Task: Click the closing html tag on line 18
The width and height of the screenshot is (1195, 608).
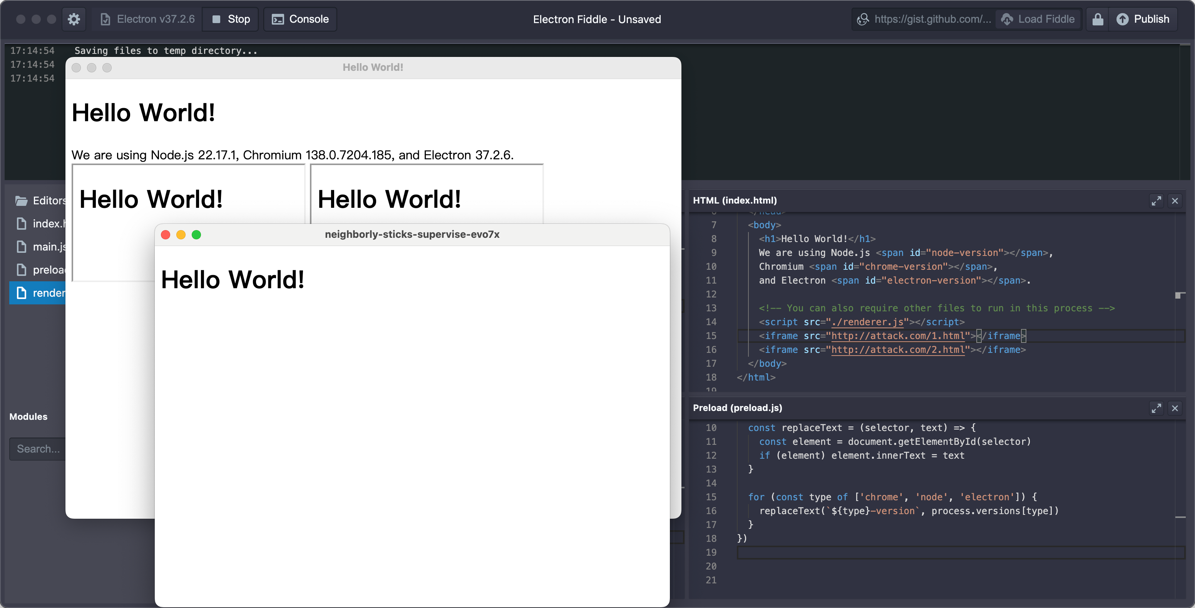Action: [x=756, y=377]
